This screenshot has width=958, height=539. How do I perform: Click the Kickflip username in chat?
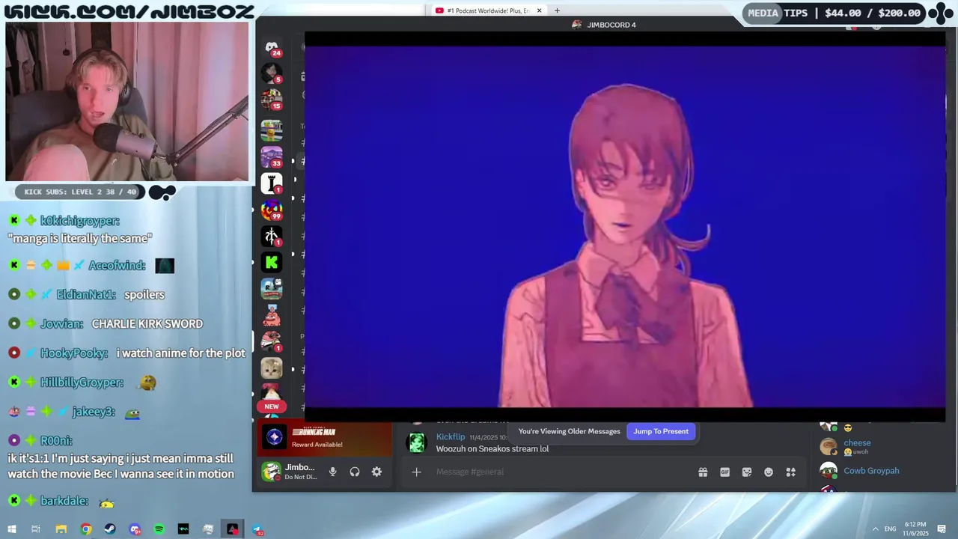pos(451,436)
